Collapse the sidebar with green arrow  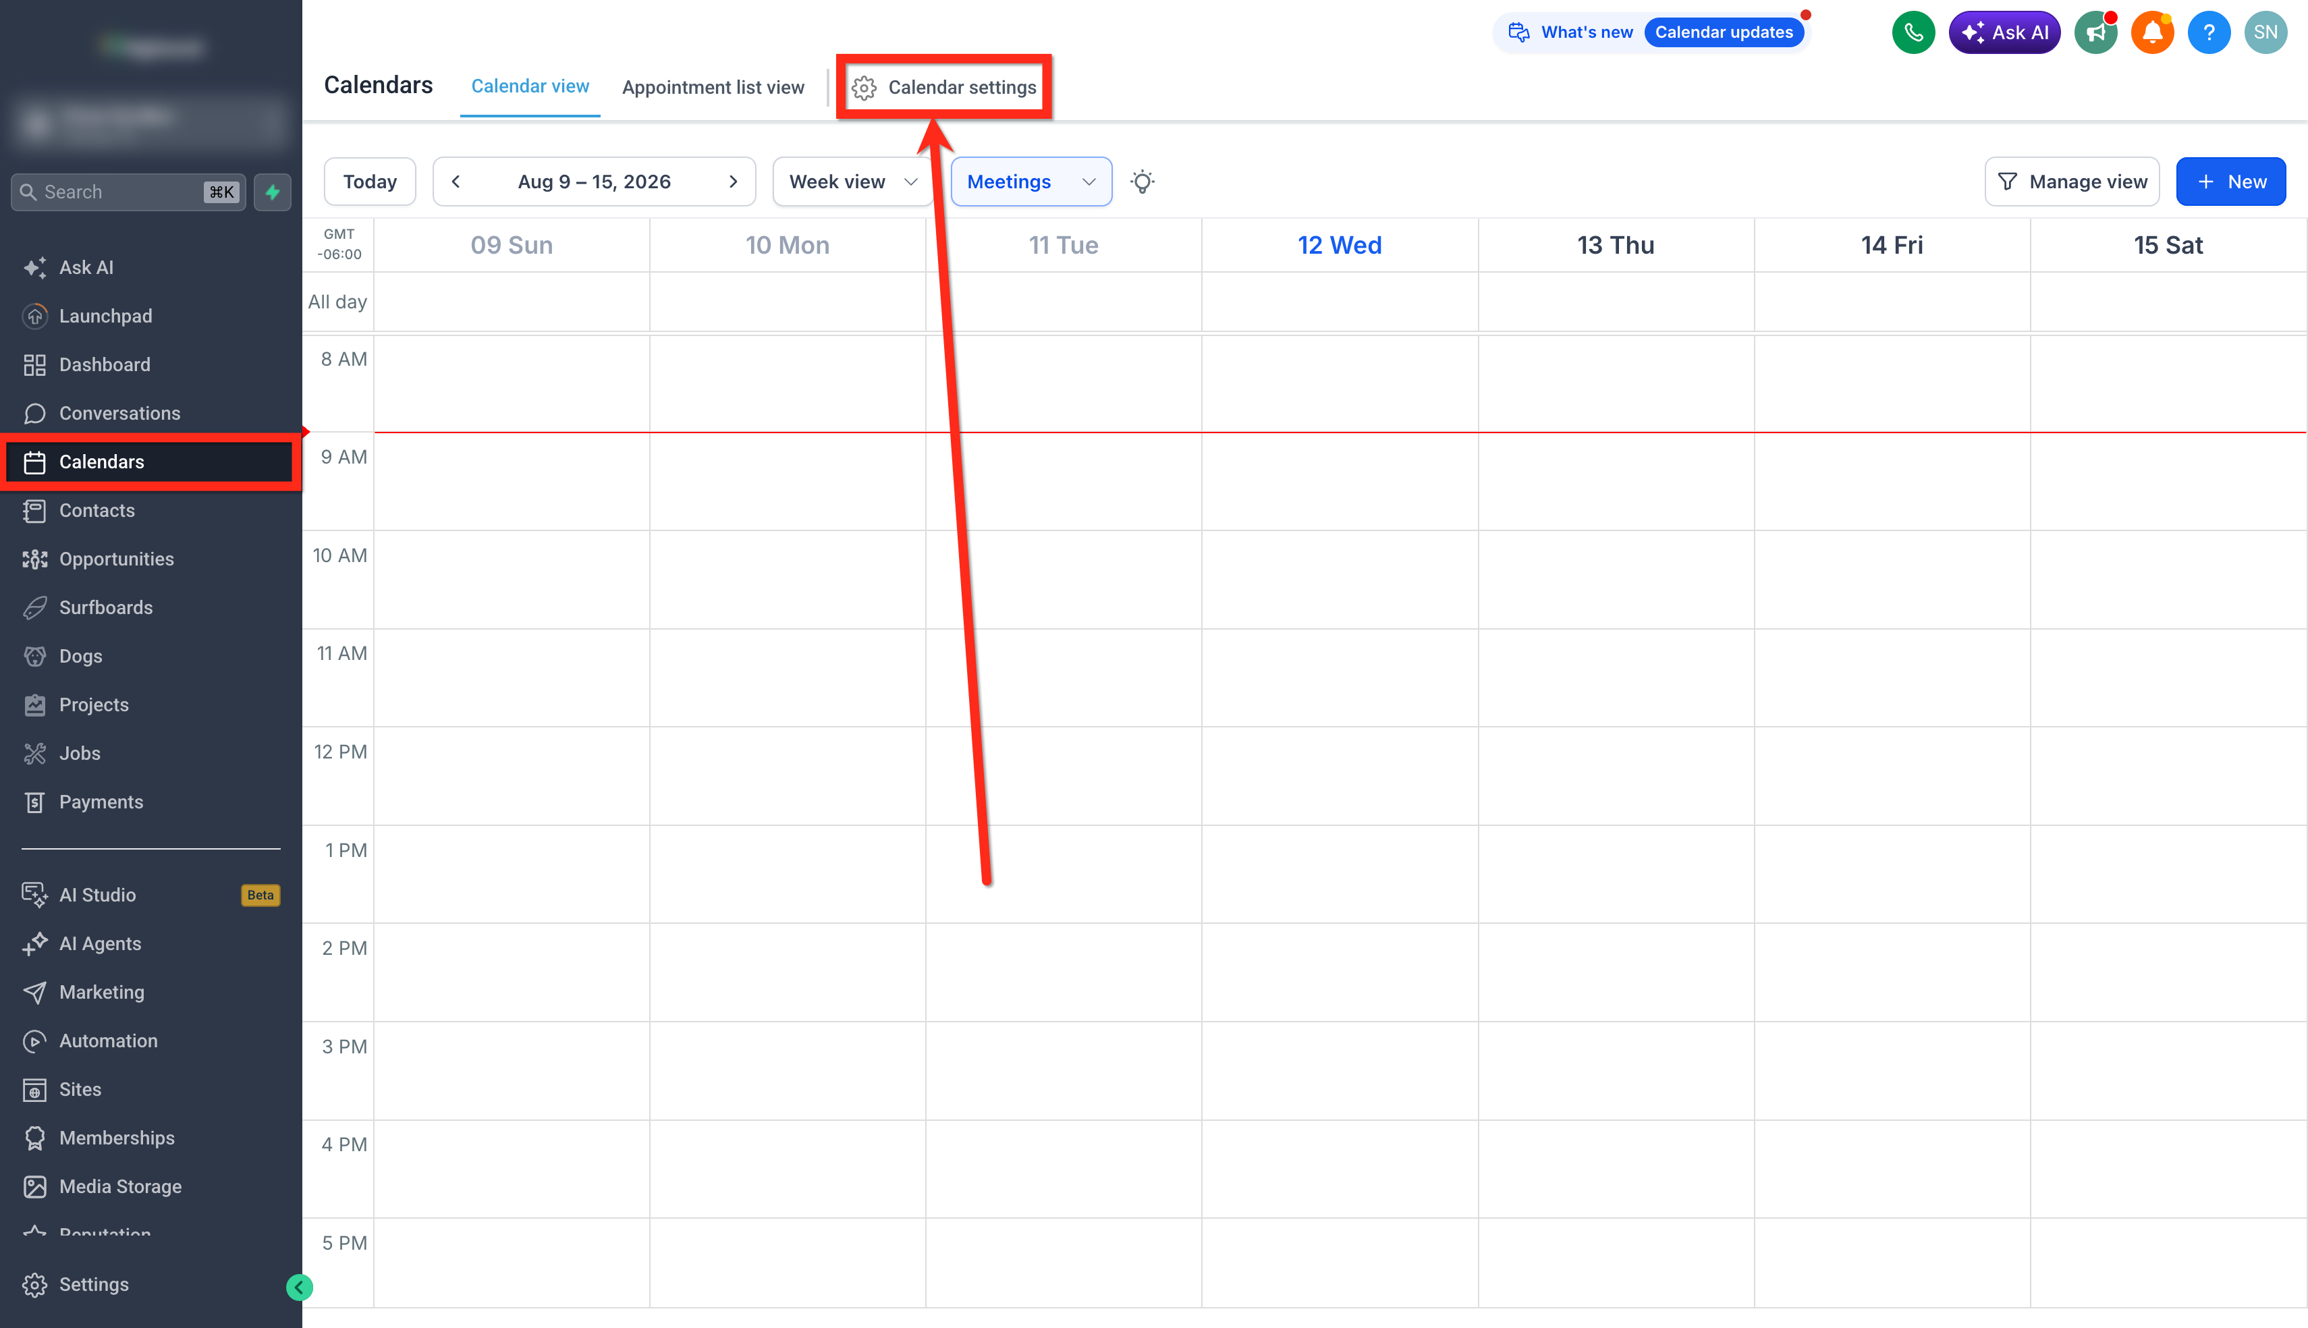[x=299, y=1287]
